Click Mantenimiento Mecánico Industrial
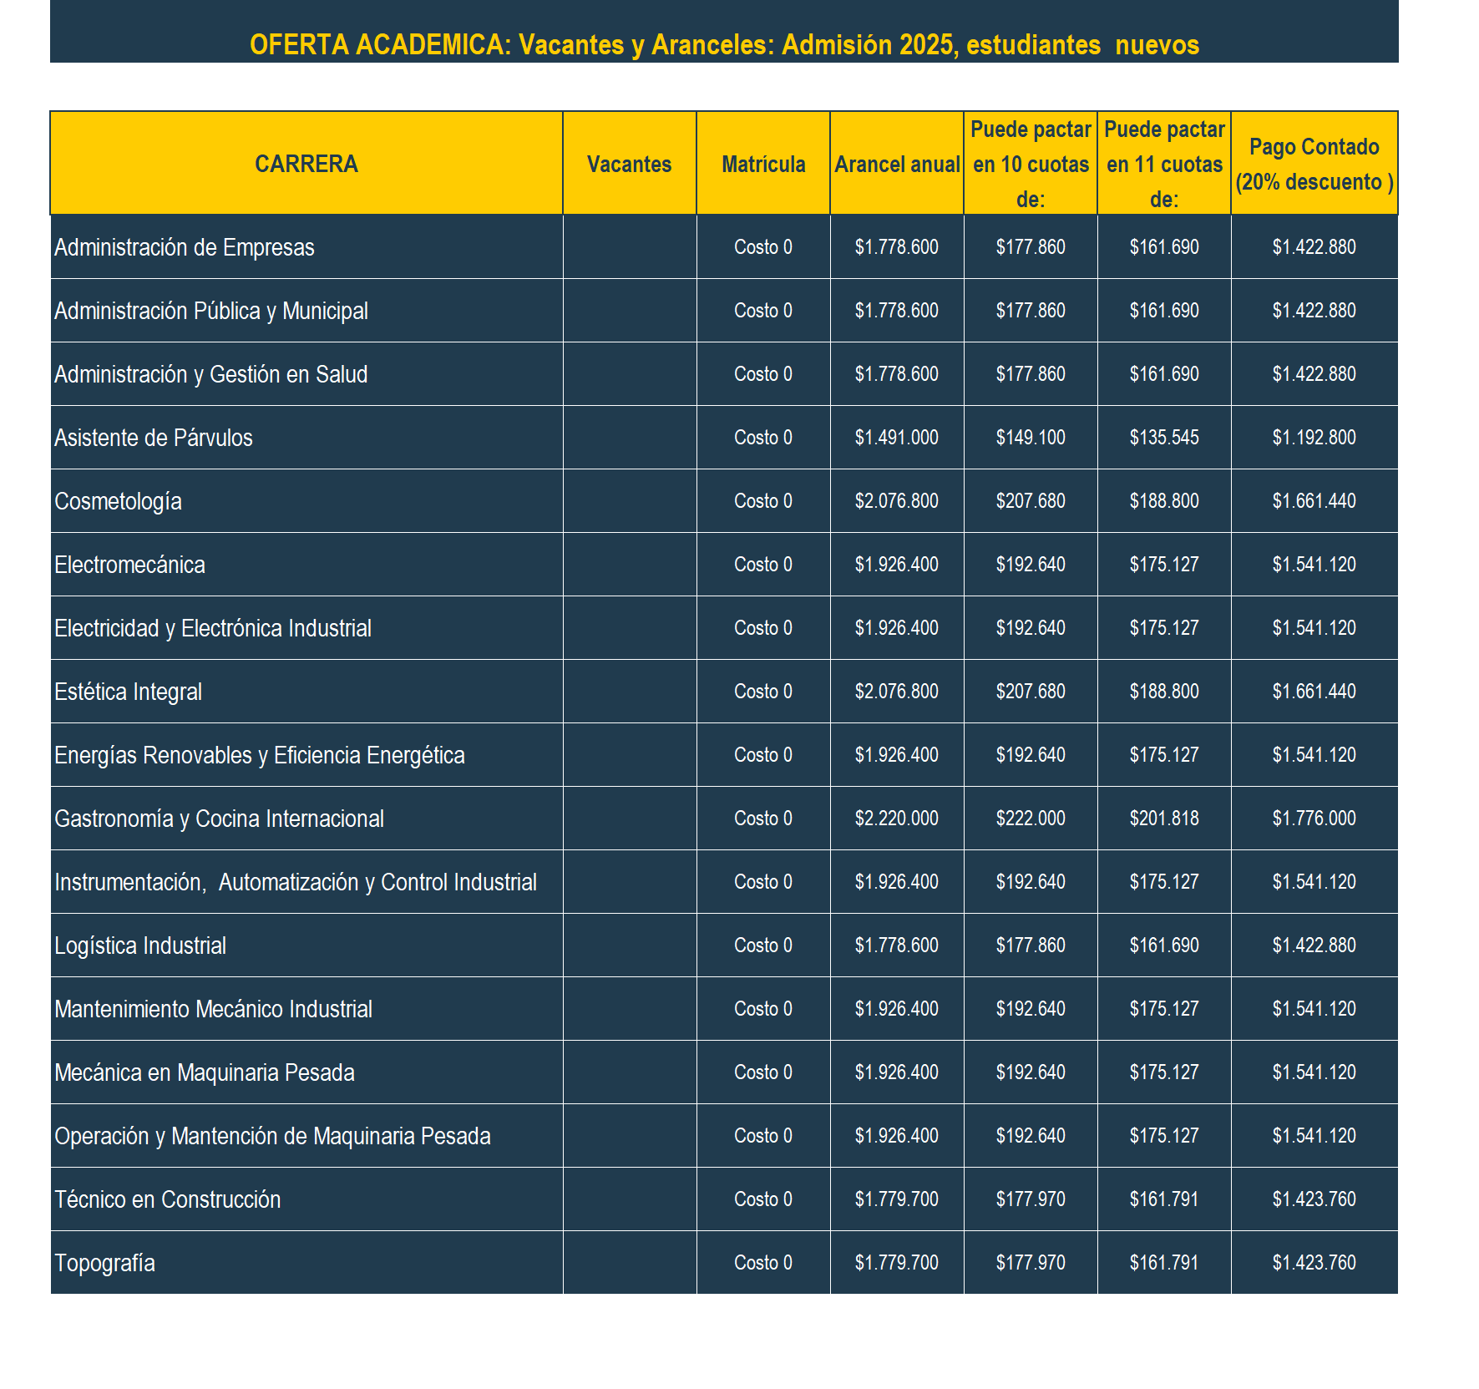 [213, 1009]
